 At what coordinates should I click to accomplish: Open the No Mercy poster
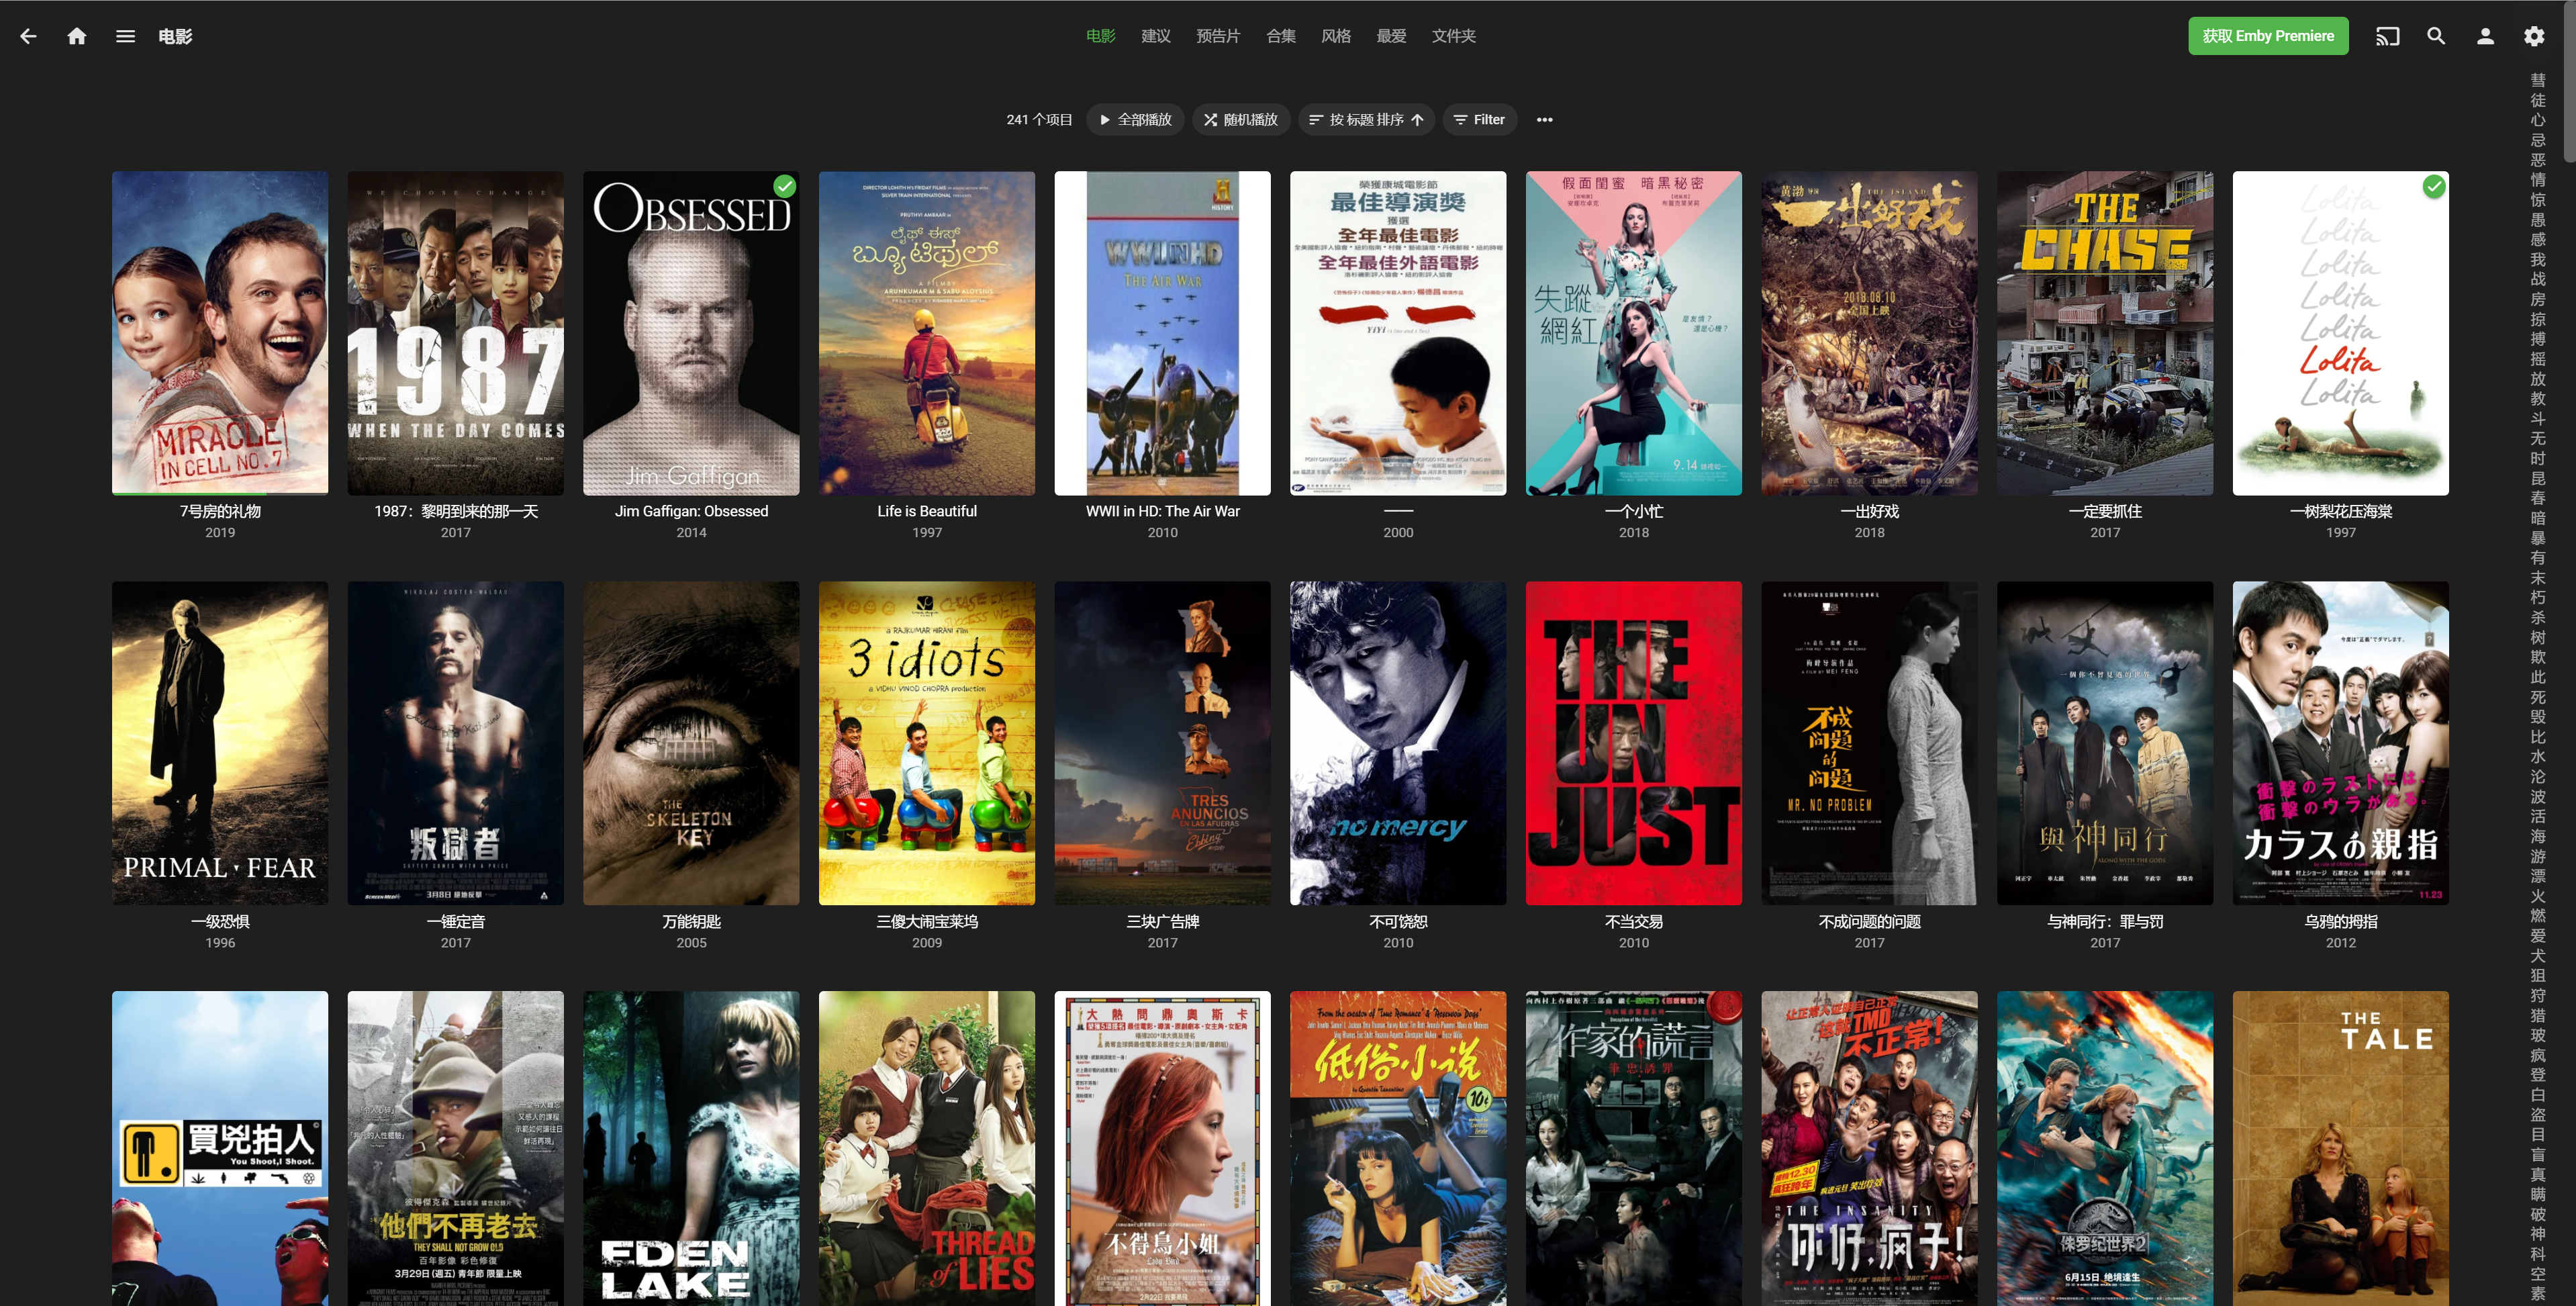[x=1398, y=743]
